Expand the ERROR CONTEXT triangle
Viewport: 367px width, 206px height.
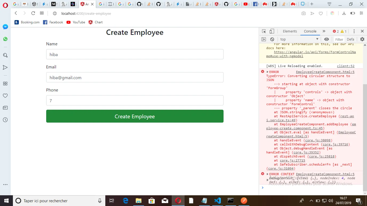268,174
